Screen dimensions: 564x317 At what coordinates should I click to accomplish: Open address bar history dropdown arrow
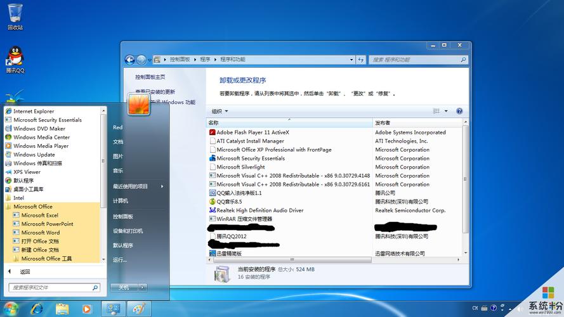(351, 60)
